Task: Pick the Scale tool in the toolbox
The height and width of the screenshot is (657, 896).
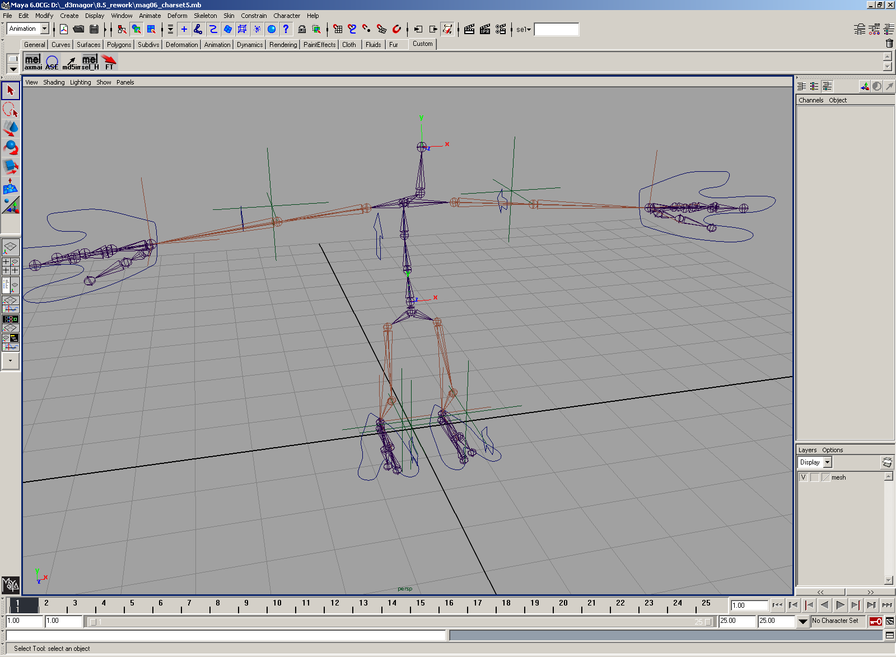Action: pyautogui.click(x=11, y=166)
